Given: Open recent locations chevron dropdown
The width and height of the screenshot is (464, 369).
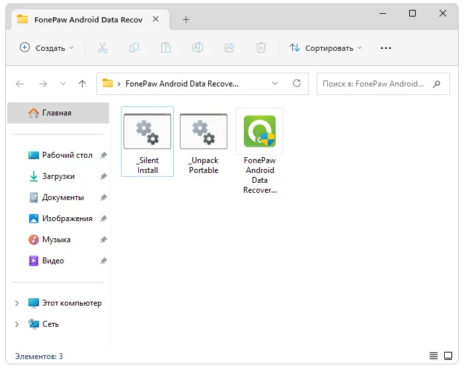Looking at the screenshot, I should click(63, 84).
